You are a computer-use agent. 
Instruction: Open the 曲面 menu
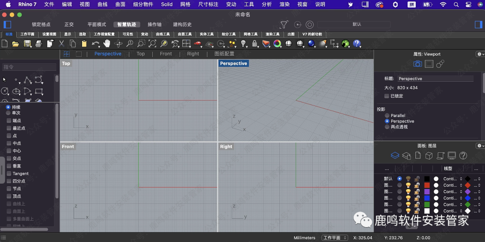[120, 4]
